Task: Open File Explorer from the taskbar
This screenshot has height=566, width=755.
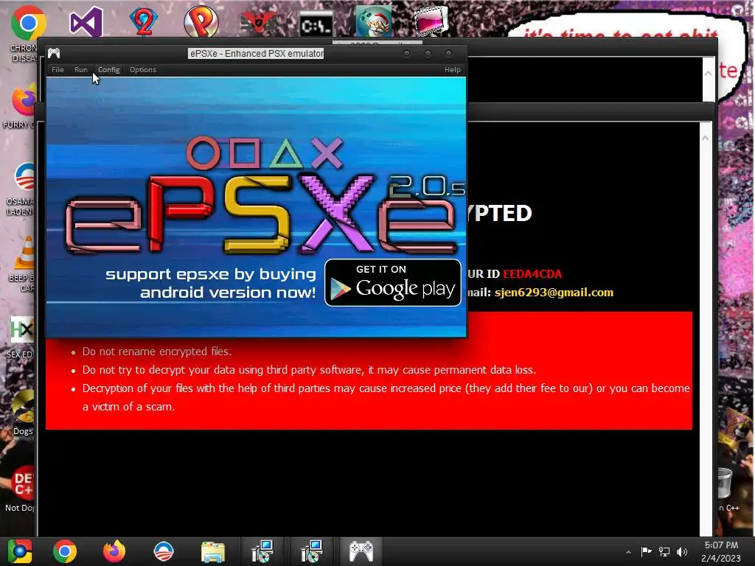Action: (213, 552)
